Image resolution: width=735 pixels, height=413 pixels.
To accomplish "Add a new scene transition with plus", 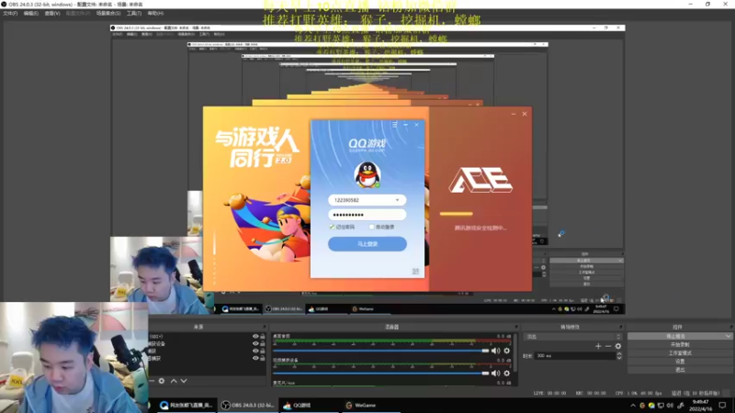I will [598, 346].
